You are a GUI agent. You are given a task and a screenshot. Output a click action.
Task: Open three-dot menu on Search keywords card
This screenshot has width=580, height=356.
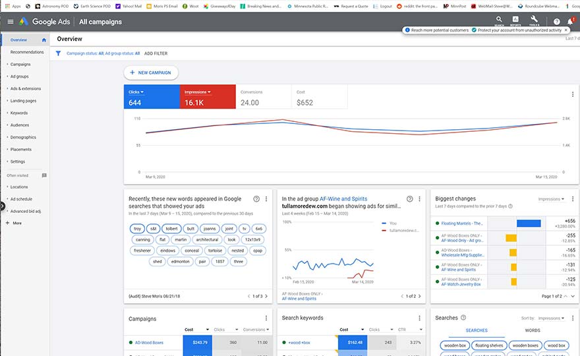419,318
